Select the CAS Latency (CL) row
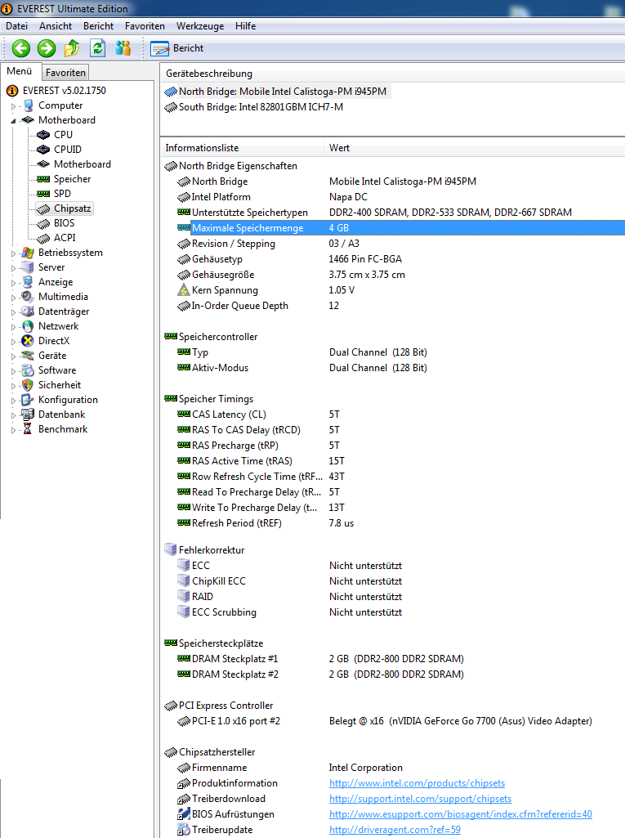 point(393,415)
